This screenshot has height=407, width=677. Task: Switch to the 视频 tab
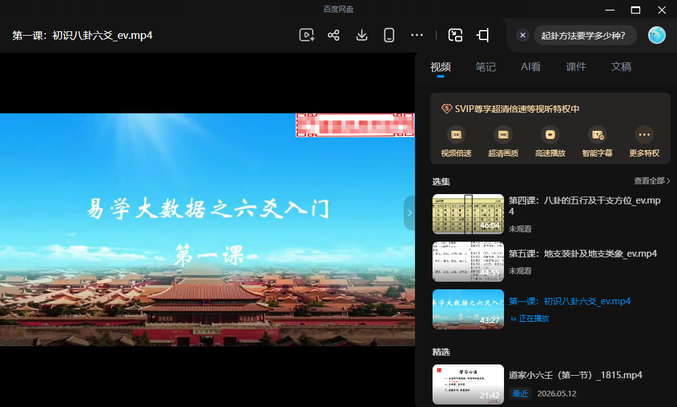click(441, 67)
